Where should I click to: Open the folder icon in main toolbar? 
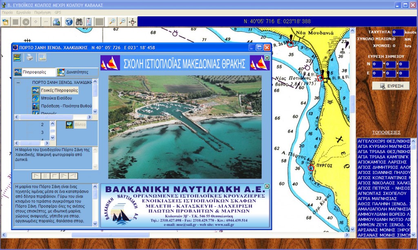coord(5,22)
